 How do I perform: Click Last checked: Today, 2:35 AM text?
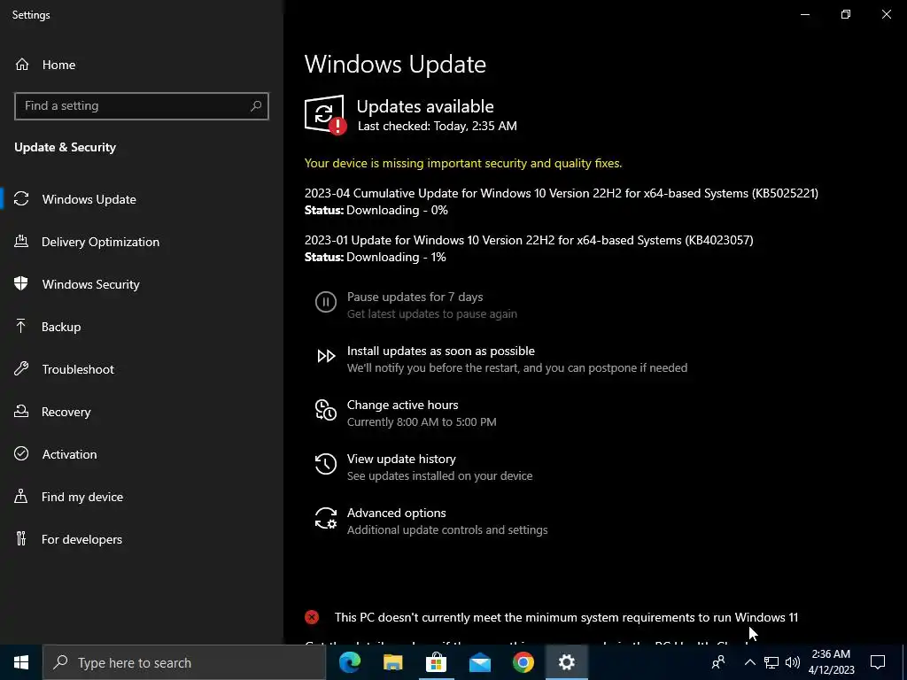point(438,126)
